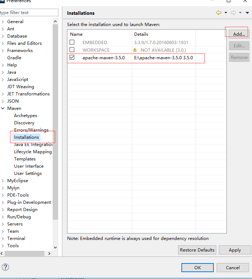This screenshot has height=279, width=252.
Task: Collapse the Maven tree node
Action: click(3, 108)
